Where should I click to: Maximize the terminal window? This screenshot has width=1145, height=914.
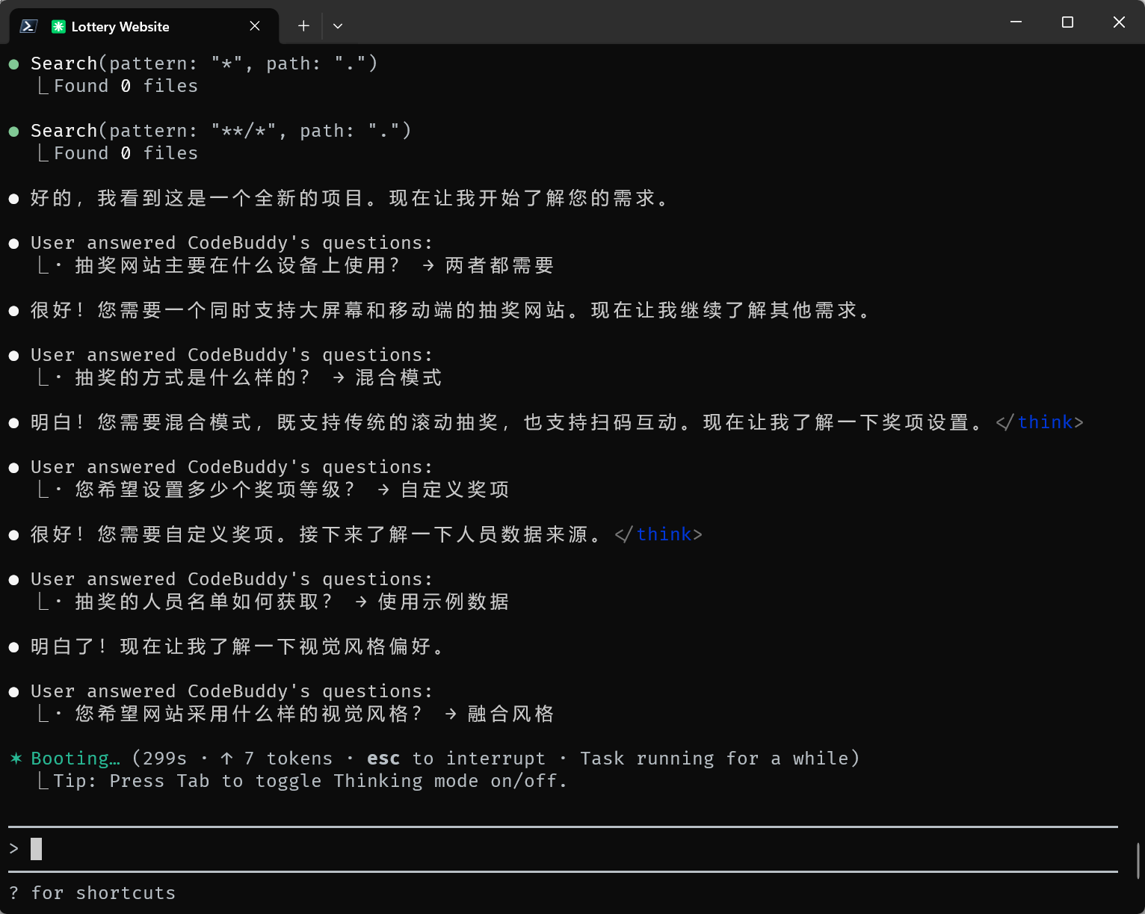coord(1067,22)
